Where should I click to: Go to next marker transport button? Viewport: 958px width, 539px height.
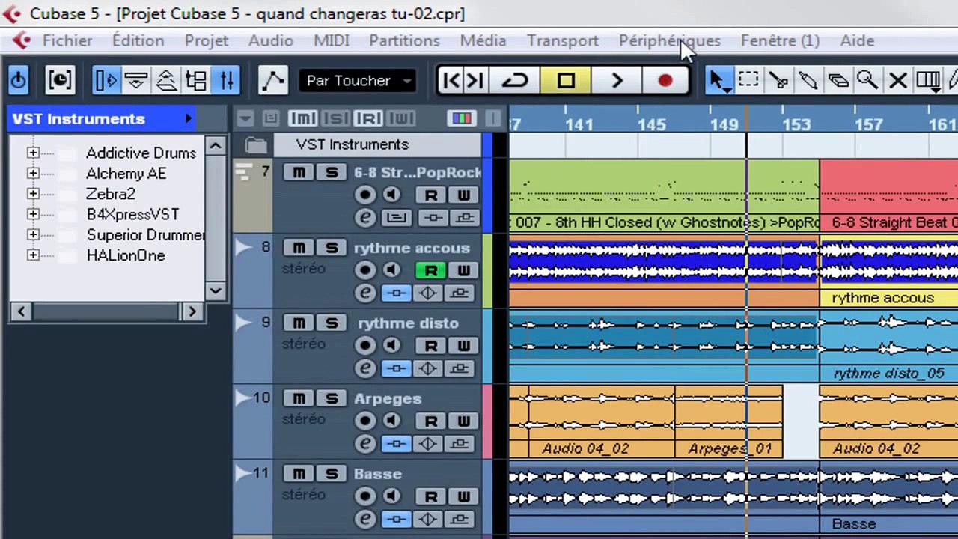(475, 80)
